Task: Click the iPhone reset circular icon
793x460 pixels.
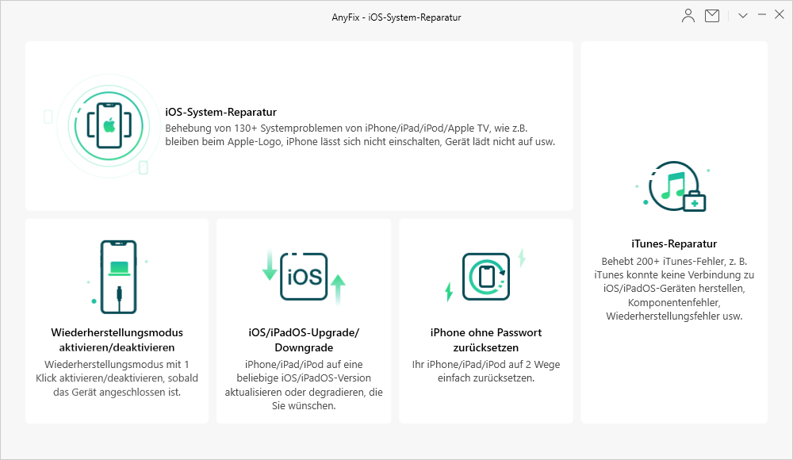Action: 486,276
